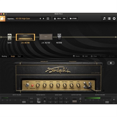The width and height of the screenshot is (117, 117).
Task: Adjust the HIGH TREBLE Loudness 1 knob
Action: (x=65, y=85)
